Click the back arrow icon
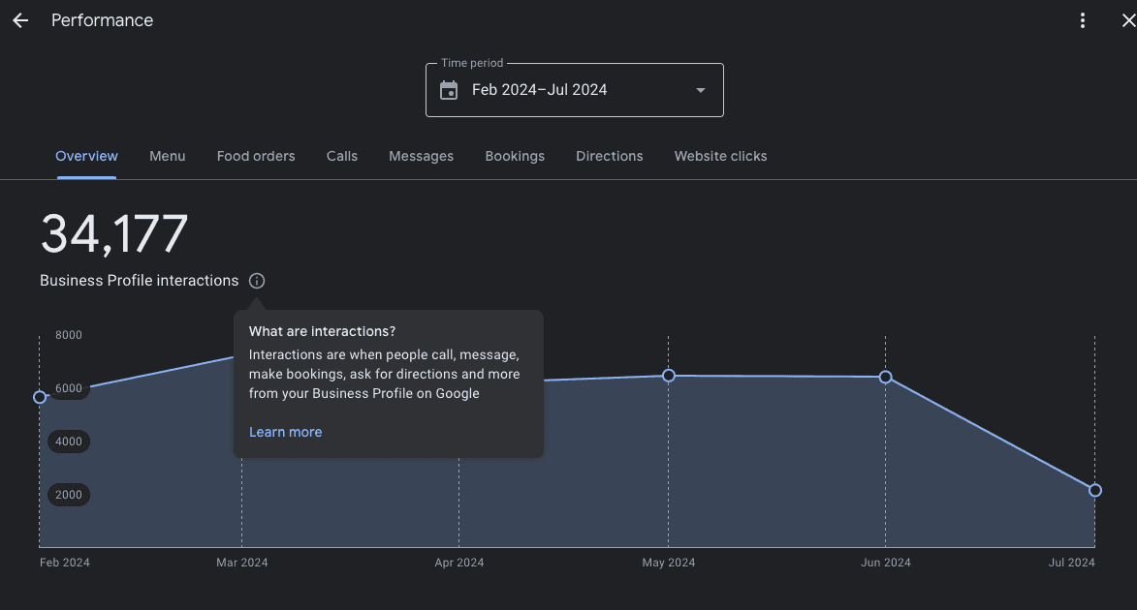 tap(20, 20)
